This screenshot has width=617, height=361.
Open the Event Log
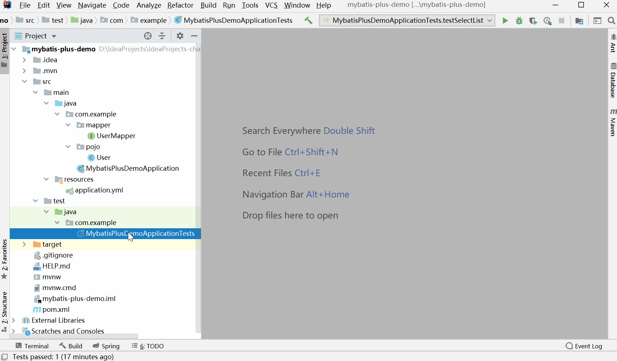point(584,346)
